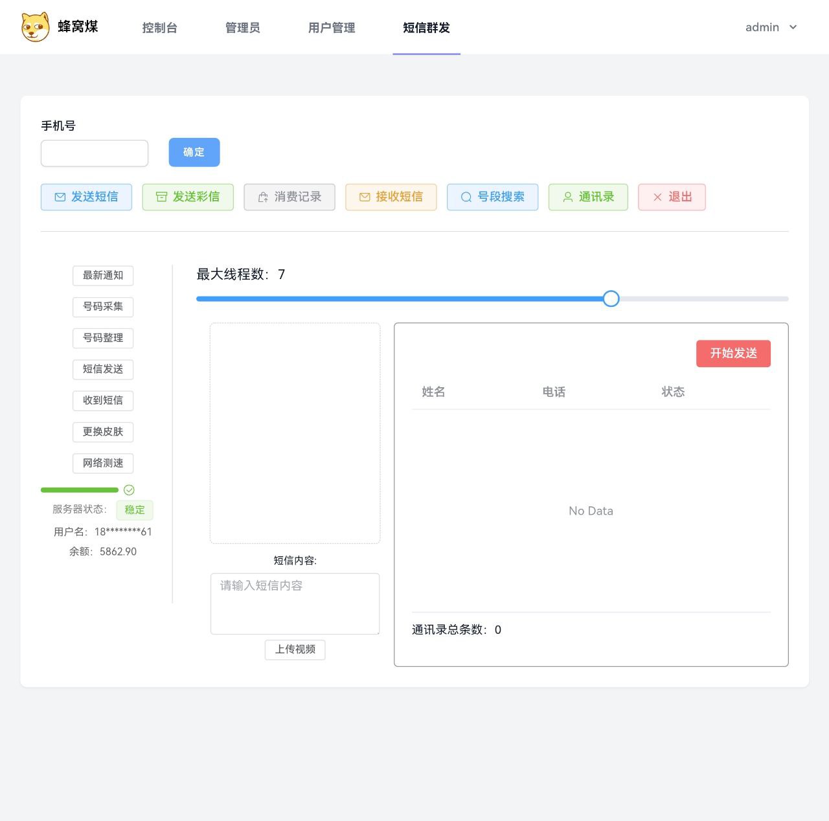Click envelope icon on 接收短信 button

(x=365, y=197)
